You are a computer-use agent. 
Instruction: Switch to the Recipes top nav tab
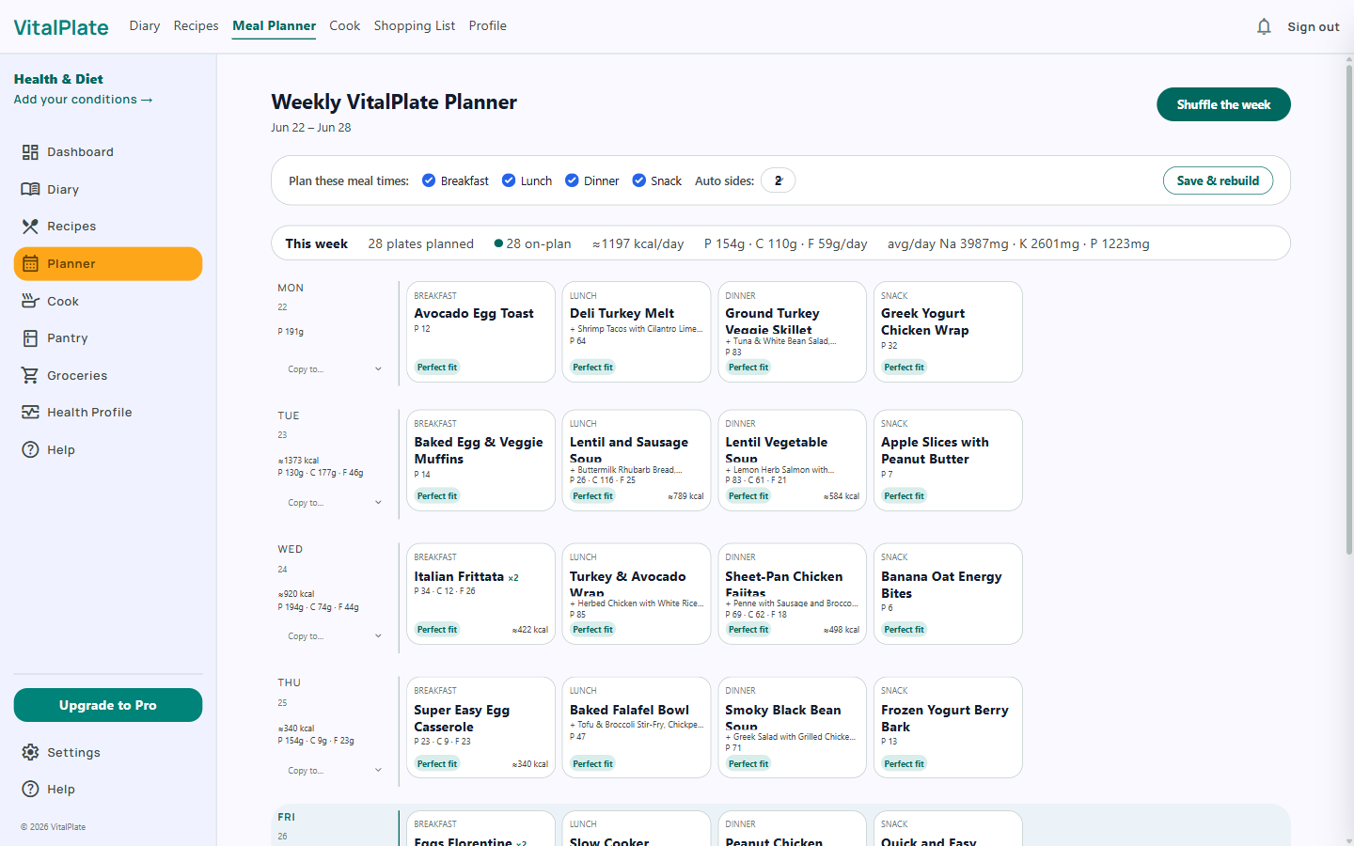click(196, 25)
